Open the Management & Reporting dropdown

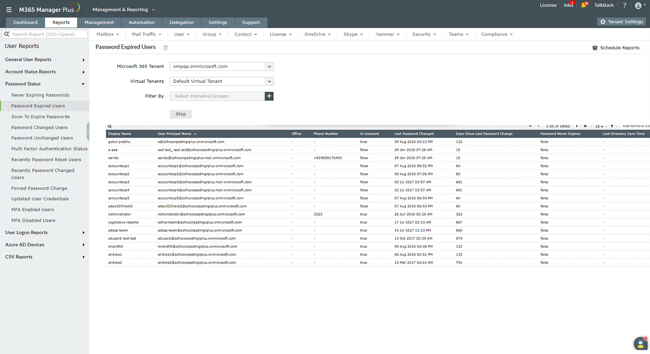click(124, 10)
